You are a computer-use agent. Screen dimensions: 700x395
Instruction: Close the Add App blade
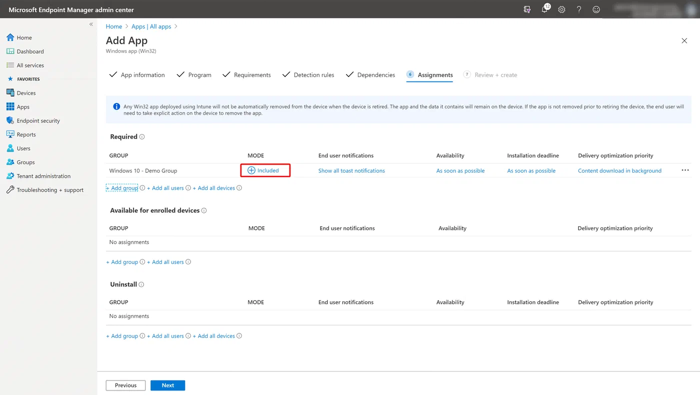(684, 41)
